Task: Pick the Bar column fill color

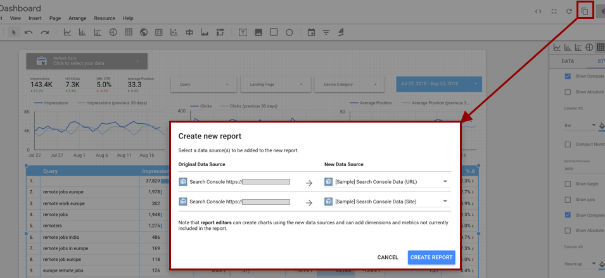Action: pyautogui.click(x=602, y=126)
